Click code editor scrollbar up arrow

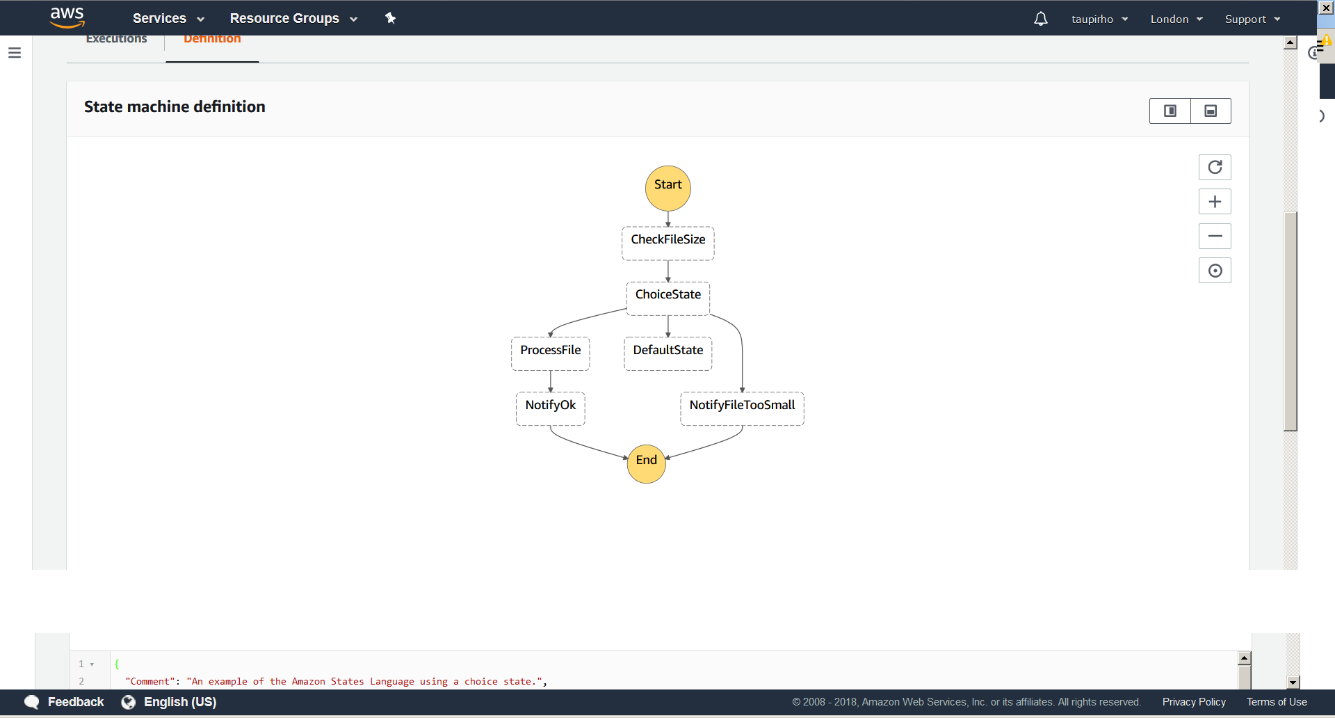[x=1245, y=657]
